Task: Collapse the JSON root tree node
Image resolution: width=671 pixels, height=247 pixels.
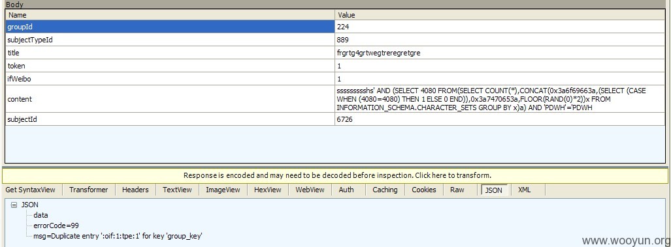Action: [14, 205]
